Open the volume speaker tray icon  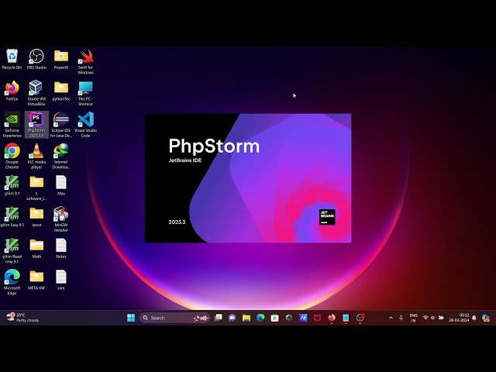(433, 318)
